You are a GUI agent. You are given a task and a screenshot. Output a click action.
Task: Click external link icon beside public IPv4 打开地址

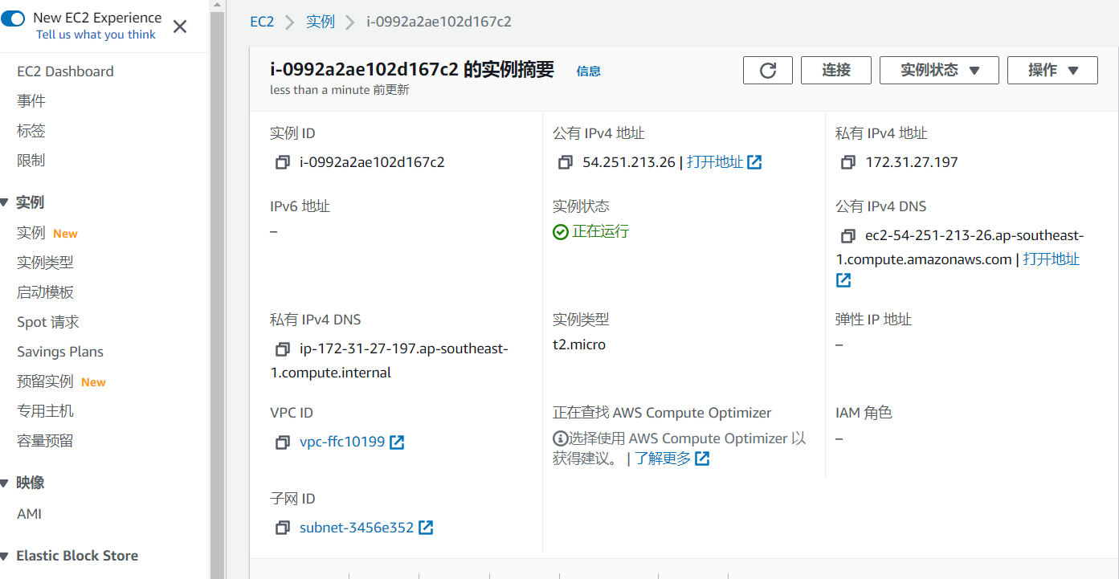[x=754, y=162]
